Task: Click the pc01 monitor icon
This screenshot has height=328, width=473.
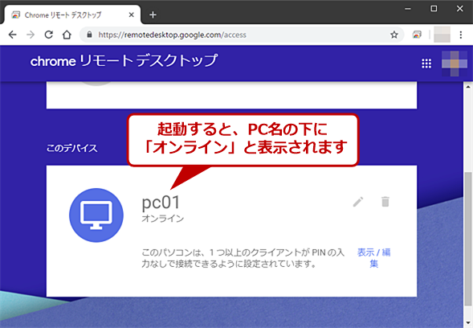Action: (x=96, y=215)
